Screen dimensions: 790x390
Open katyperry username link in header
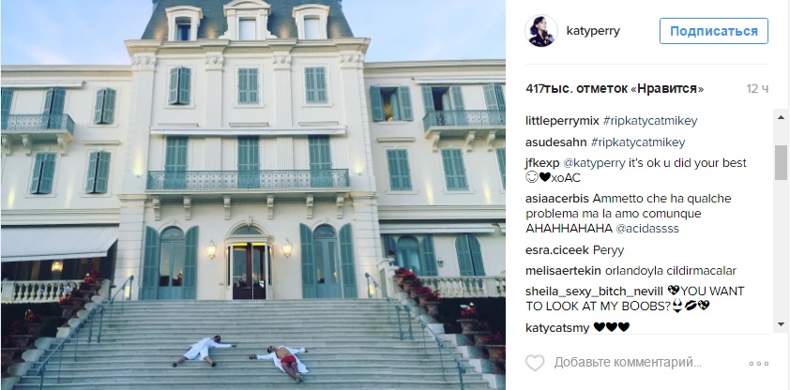593,31
